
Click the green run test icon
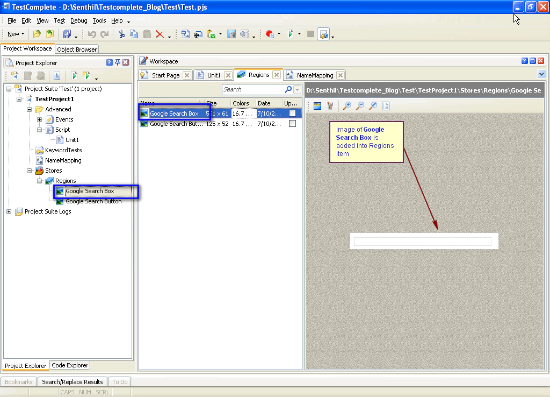tap(290, 34)
